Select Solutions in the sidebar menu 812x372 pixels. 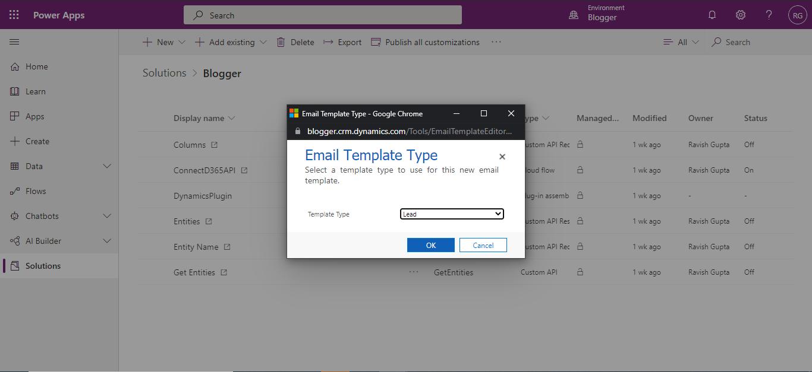(x=44, y=265)
